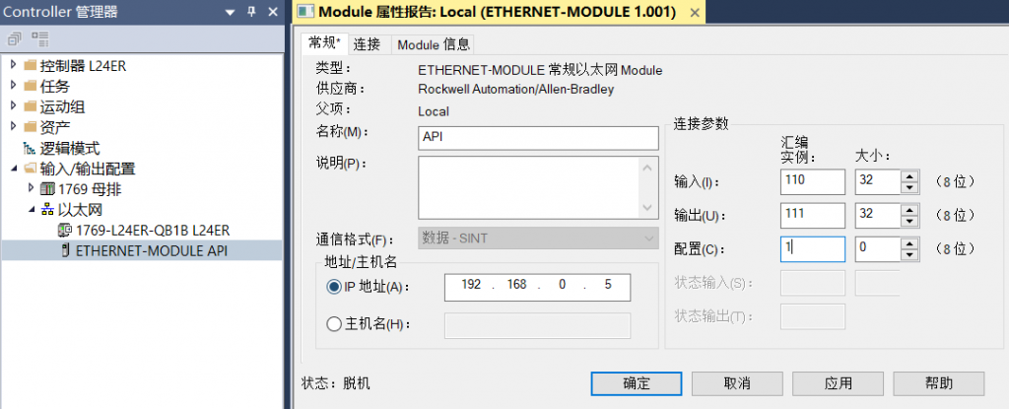Click the 输入 size field 32
The image size is (1009, 409).
[x=877, y=181]
